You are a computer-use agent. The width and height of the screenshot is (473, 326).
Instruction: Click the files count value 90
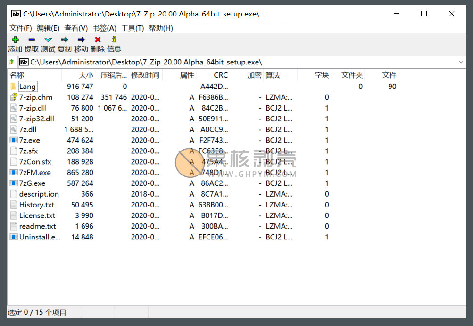[392, 87]
